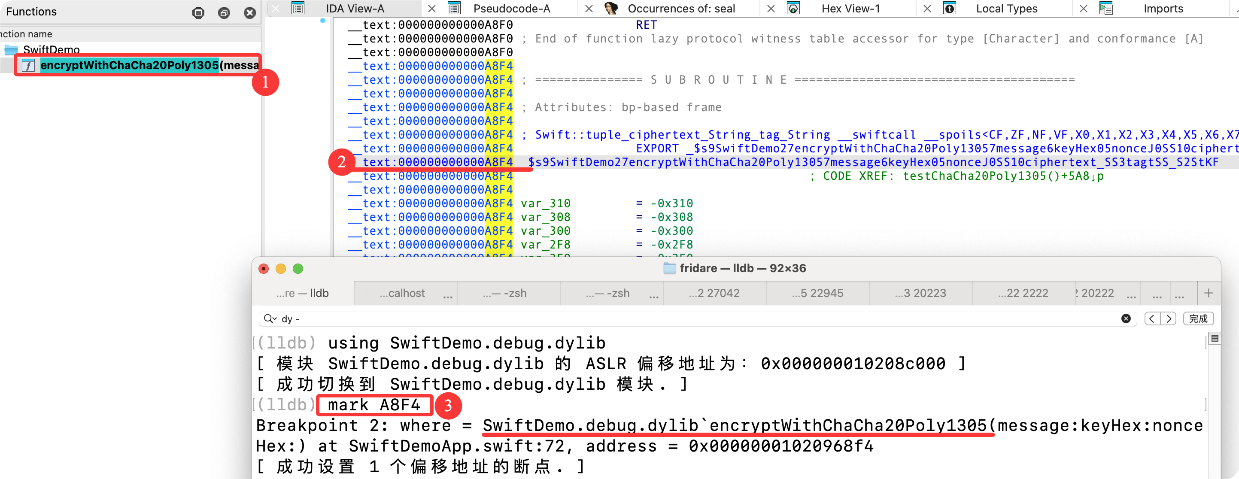This screenshot has width=1239, height=479.
Task: Go to next search match arrow
Action: coord(1168,318)
